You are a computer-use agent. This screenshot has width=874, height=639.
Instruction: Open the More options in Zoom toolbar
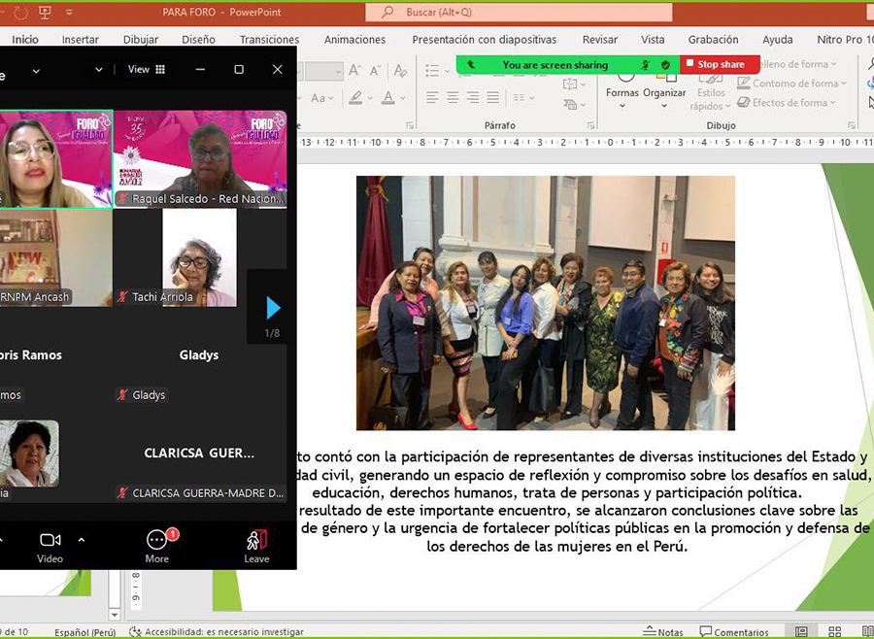(x=157, y=547)
